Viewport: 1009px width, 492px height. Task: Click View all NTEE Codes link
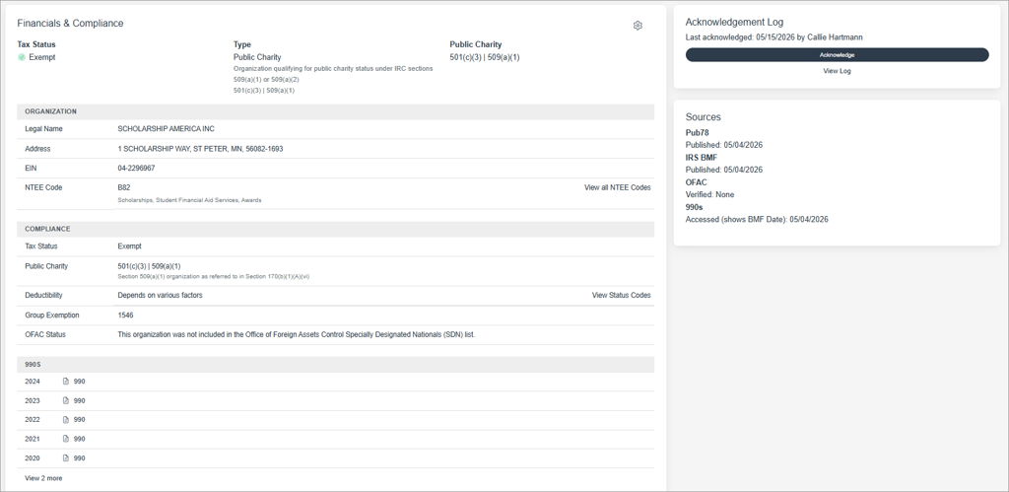point(617,187)
